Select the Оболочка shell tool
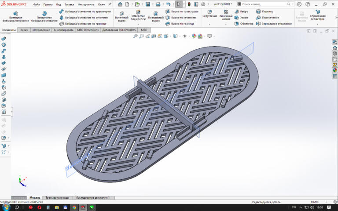Image resolution: width=338 pixels, height=211 pixels. pyautogui.click(x=244, y=24)
